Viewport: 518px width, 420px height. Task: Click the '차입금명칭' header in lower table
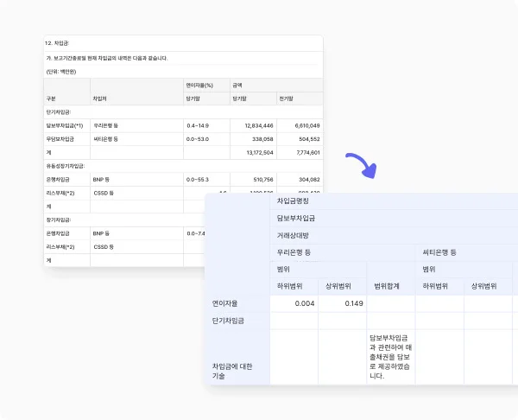click(x=293, y=200)
